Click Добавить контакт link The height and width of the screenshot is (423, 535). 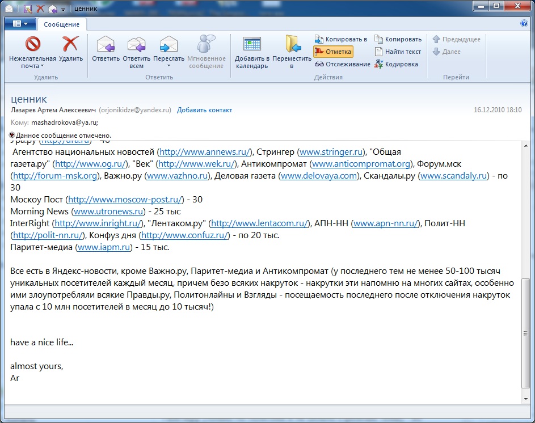[204, 110]
